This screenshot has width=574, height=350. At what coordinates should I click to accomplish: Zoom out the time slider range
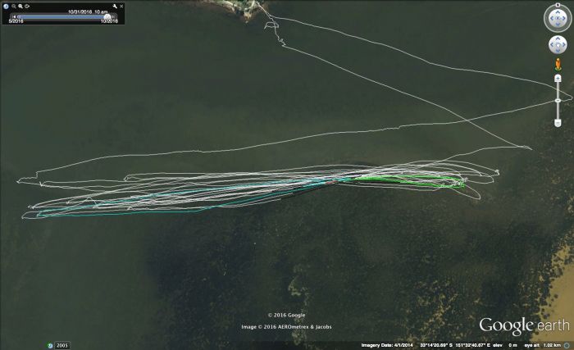pyautogui.click(x=14, y=7)
